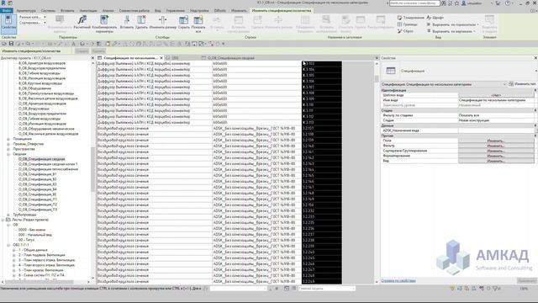Open the Font settings
This screenshot has width=538, height=303.
435,17
